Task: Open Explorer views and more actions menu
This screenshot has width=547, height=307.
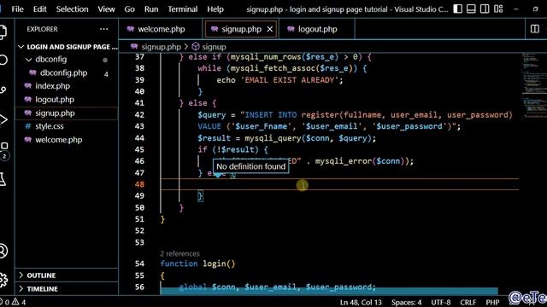Action: click(104, 29)
